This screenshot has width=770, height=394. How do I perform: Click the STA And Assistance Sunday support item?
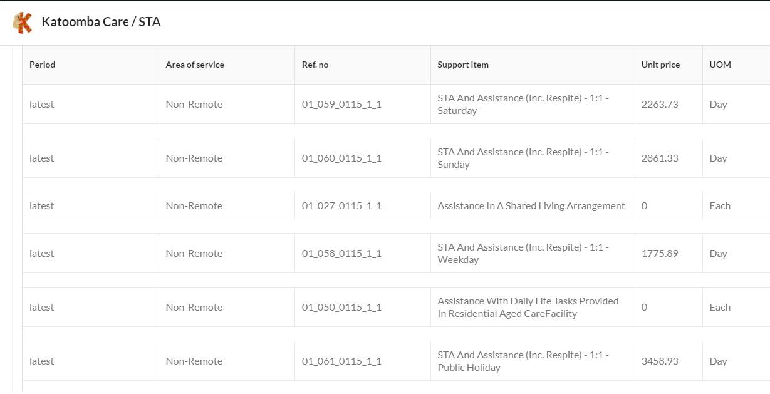(523, 158)
